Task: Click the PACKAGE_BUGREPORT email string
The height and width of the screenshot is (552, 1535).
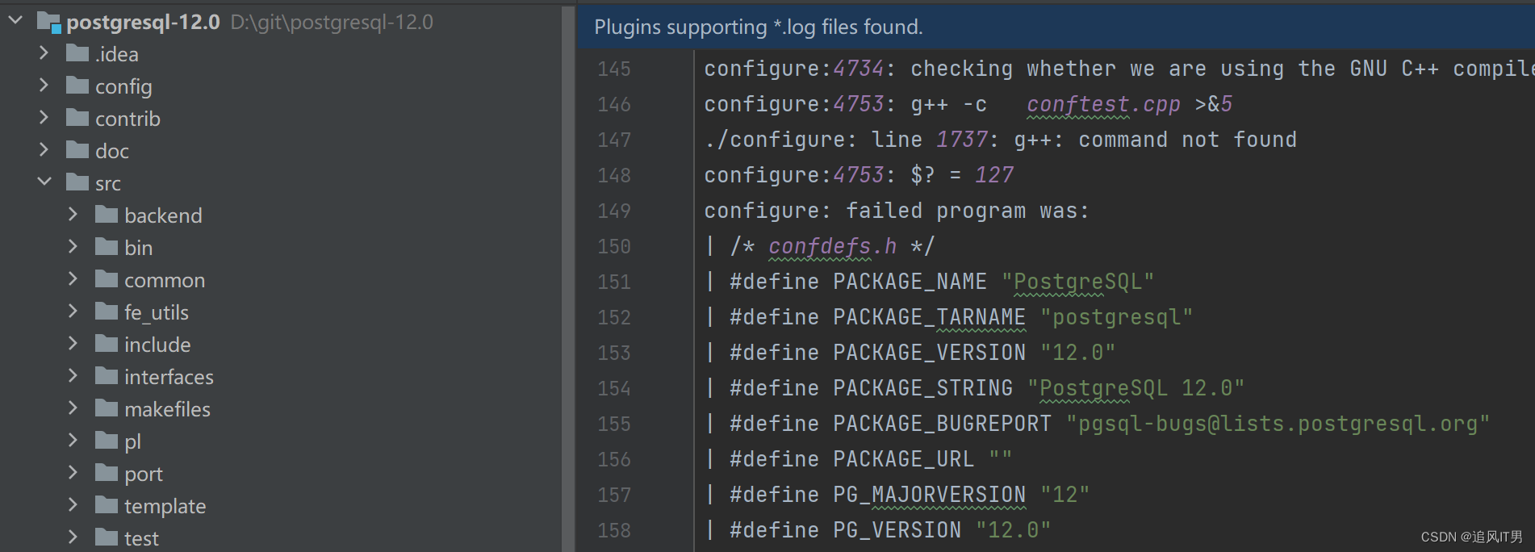Action: [x=1278, y=424]
